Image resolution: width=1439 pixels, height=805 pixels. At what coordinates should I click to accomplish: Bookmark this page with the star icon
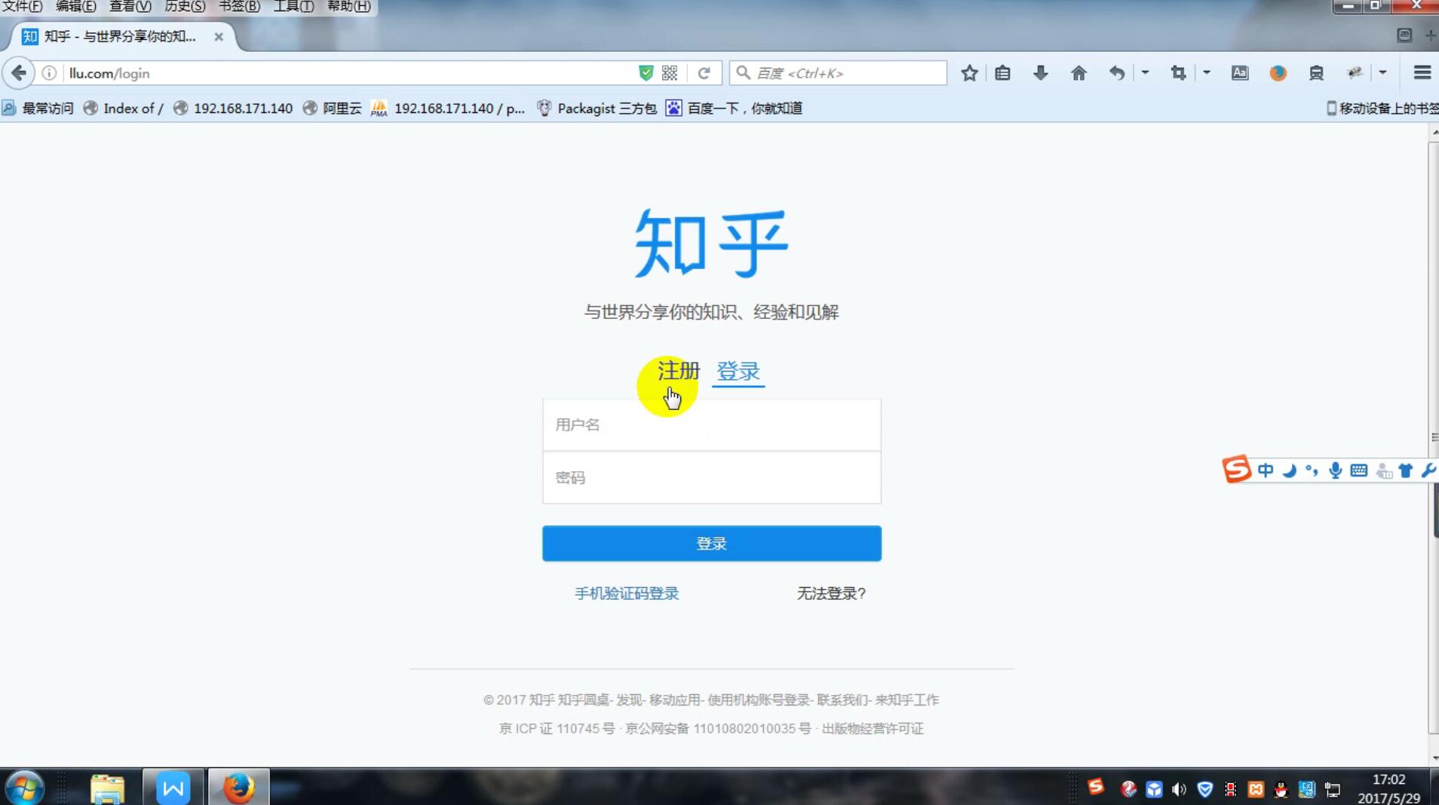click(969, 73)
